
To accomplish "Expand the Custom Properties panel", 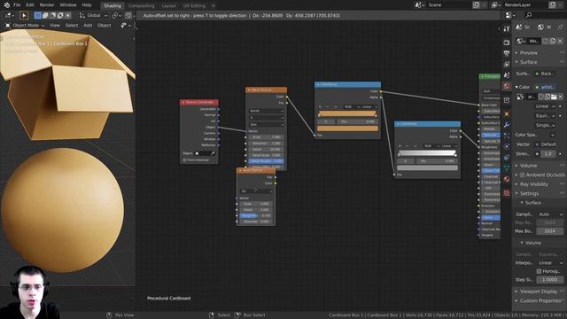I will (540, 301).
